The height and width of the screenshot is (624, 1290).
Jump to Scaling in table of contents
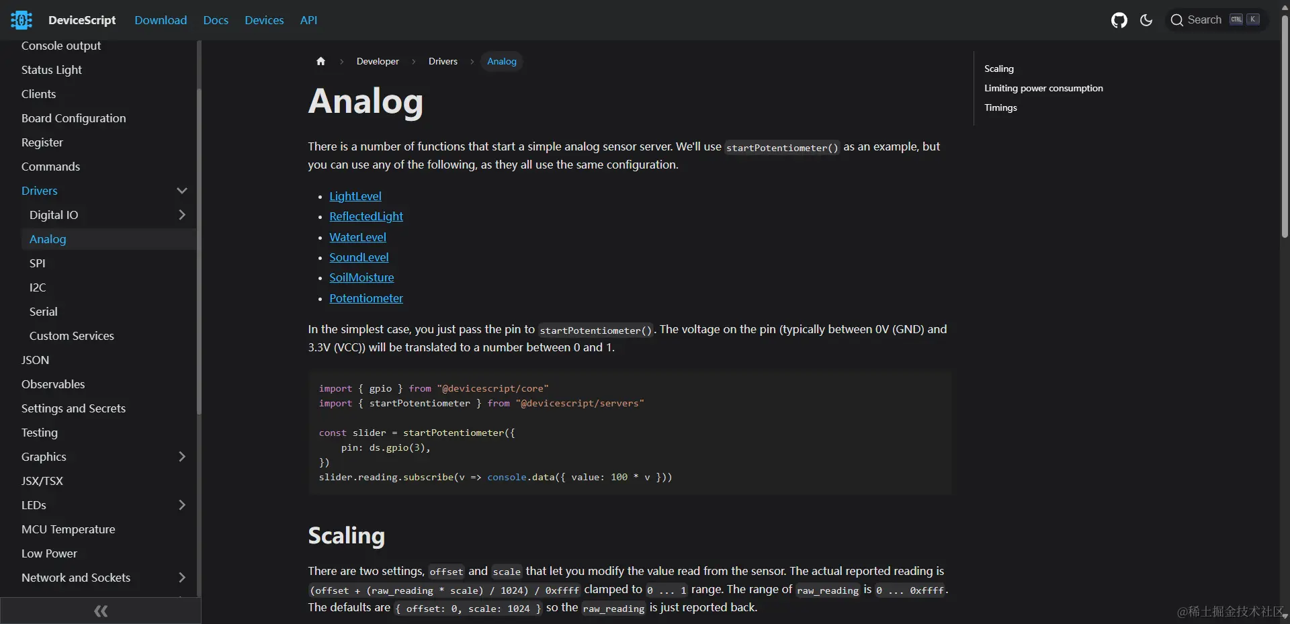pos(999,69)
